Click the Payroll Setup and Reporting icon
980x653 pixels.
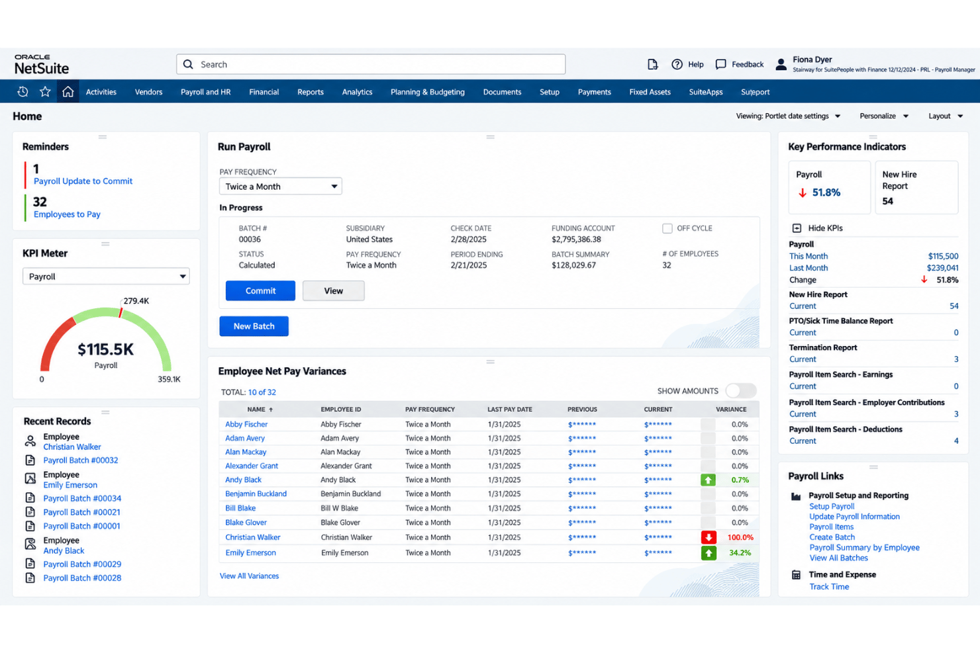coord(796,496)
